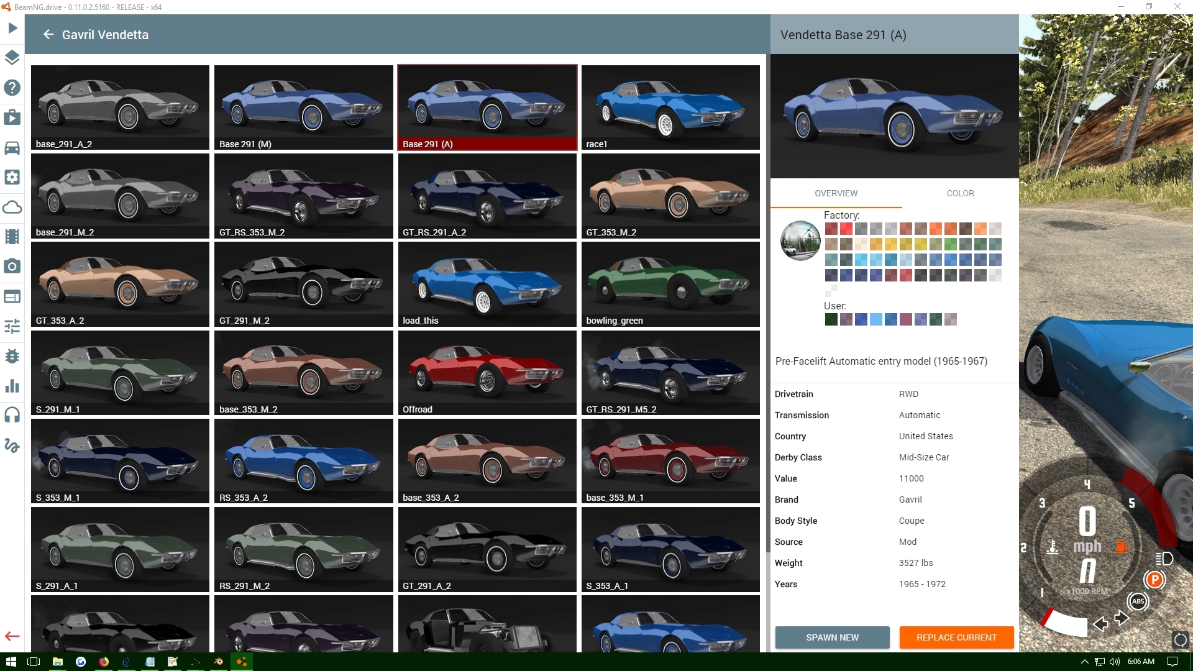
Task: Select the bowling_green configuration thumbnail
Action: click(x=670, y=283)
